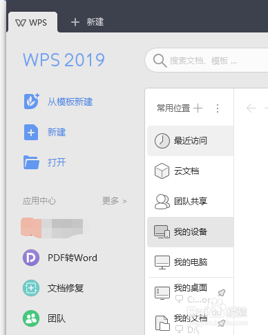Image resolution: width=268 pixels, height=335 pixels.
Task: Click the 我的桌面 desktop icon
Action: [162, 293]
